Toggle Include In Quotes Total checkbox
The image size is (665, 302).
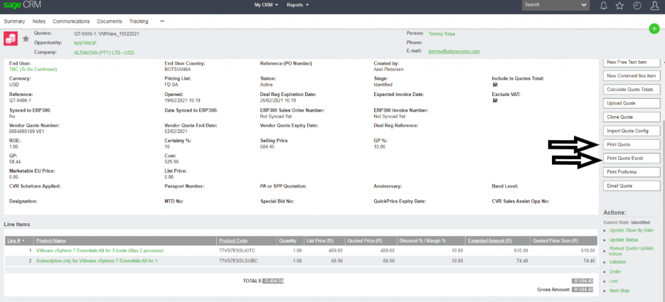coord(496,84)
